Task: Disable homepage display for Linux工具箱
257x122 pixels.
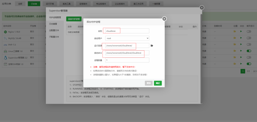Action: [x=249, y=51]
